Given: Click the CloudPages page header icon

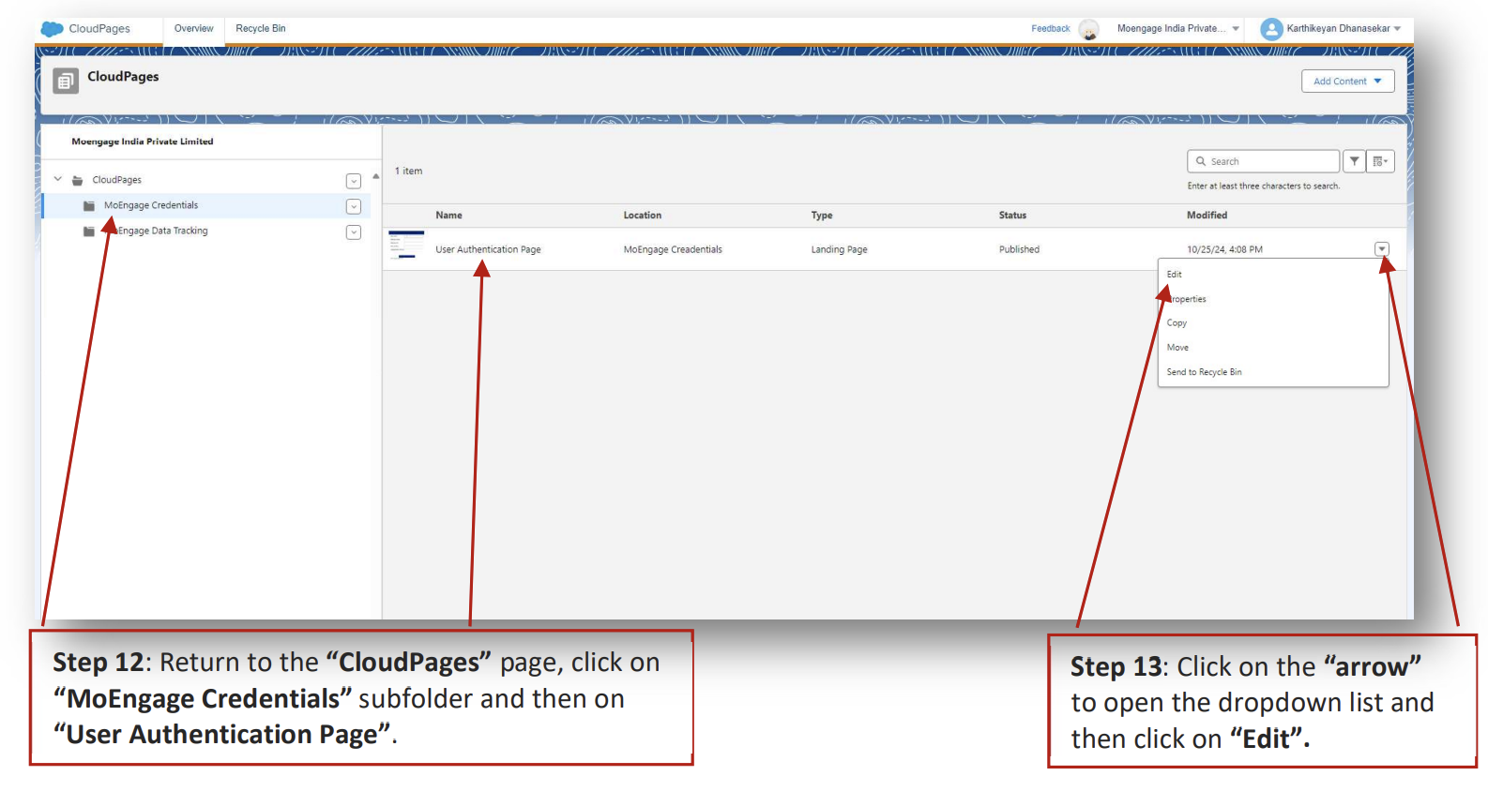Looking at the screenshot, I should (66, 82).
